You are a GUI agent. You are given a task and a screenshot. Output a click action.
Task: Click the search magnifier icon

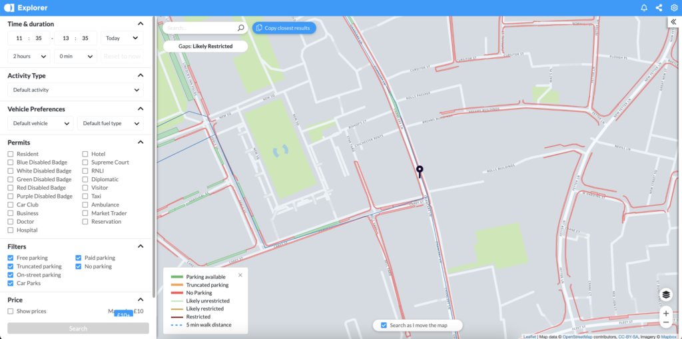[241, 28]
